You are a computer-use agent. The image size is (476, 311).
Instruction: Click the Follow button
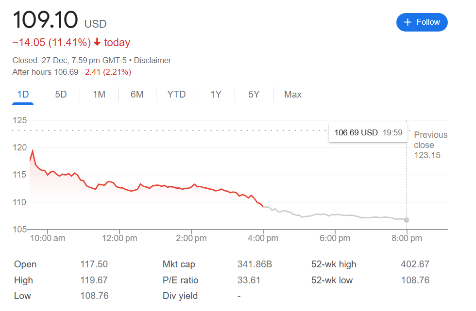(x=422, y=22)
